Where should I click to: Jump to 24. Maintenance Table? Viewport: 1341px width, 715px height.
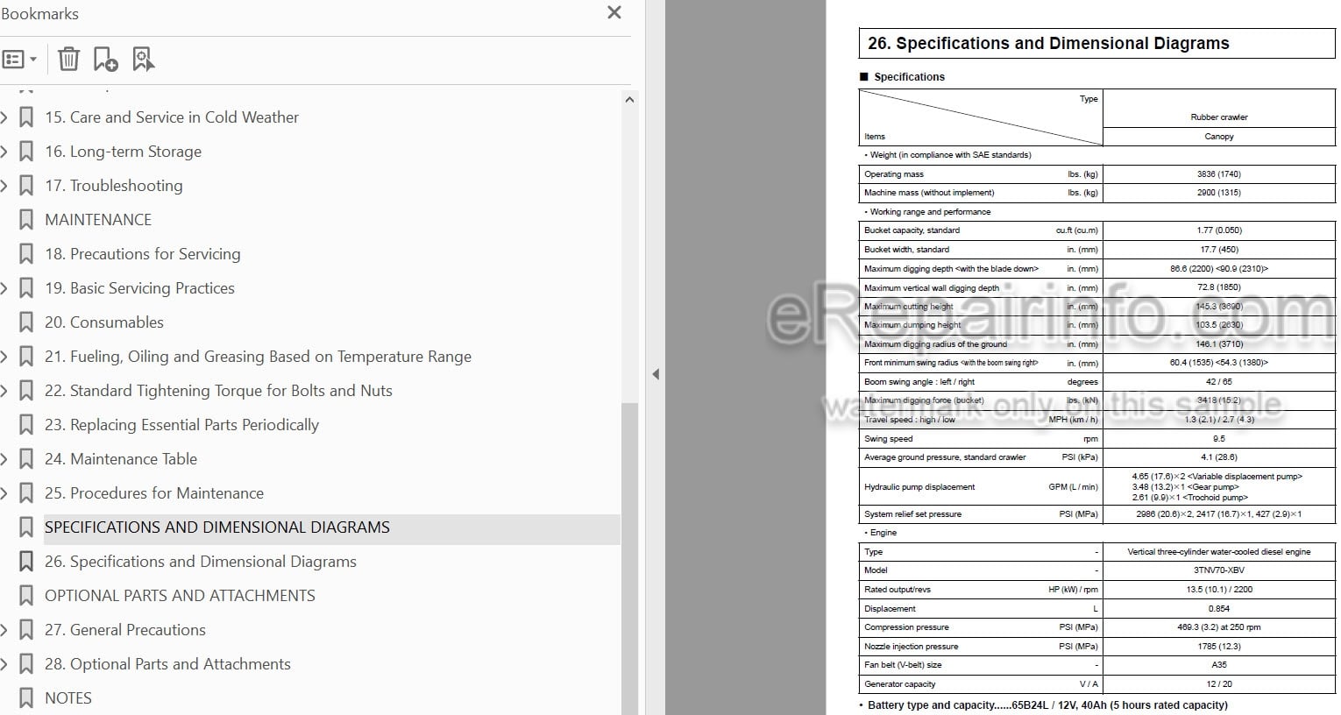click(121, 459)
